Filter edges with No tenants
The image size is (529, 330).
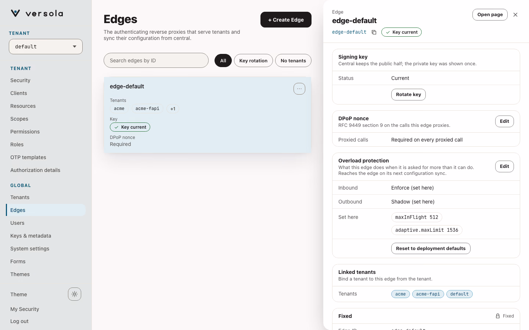point(293,60)
